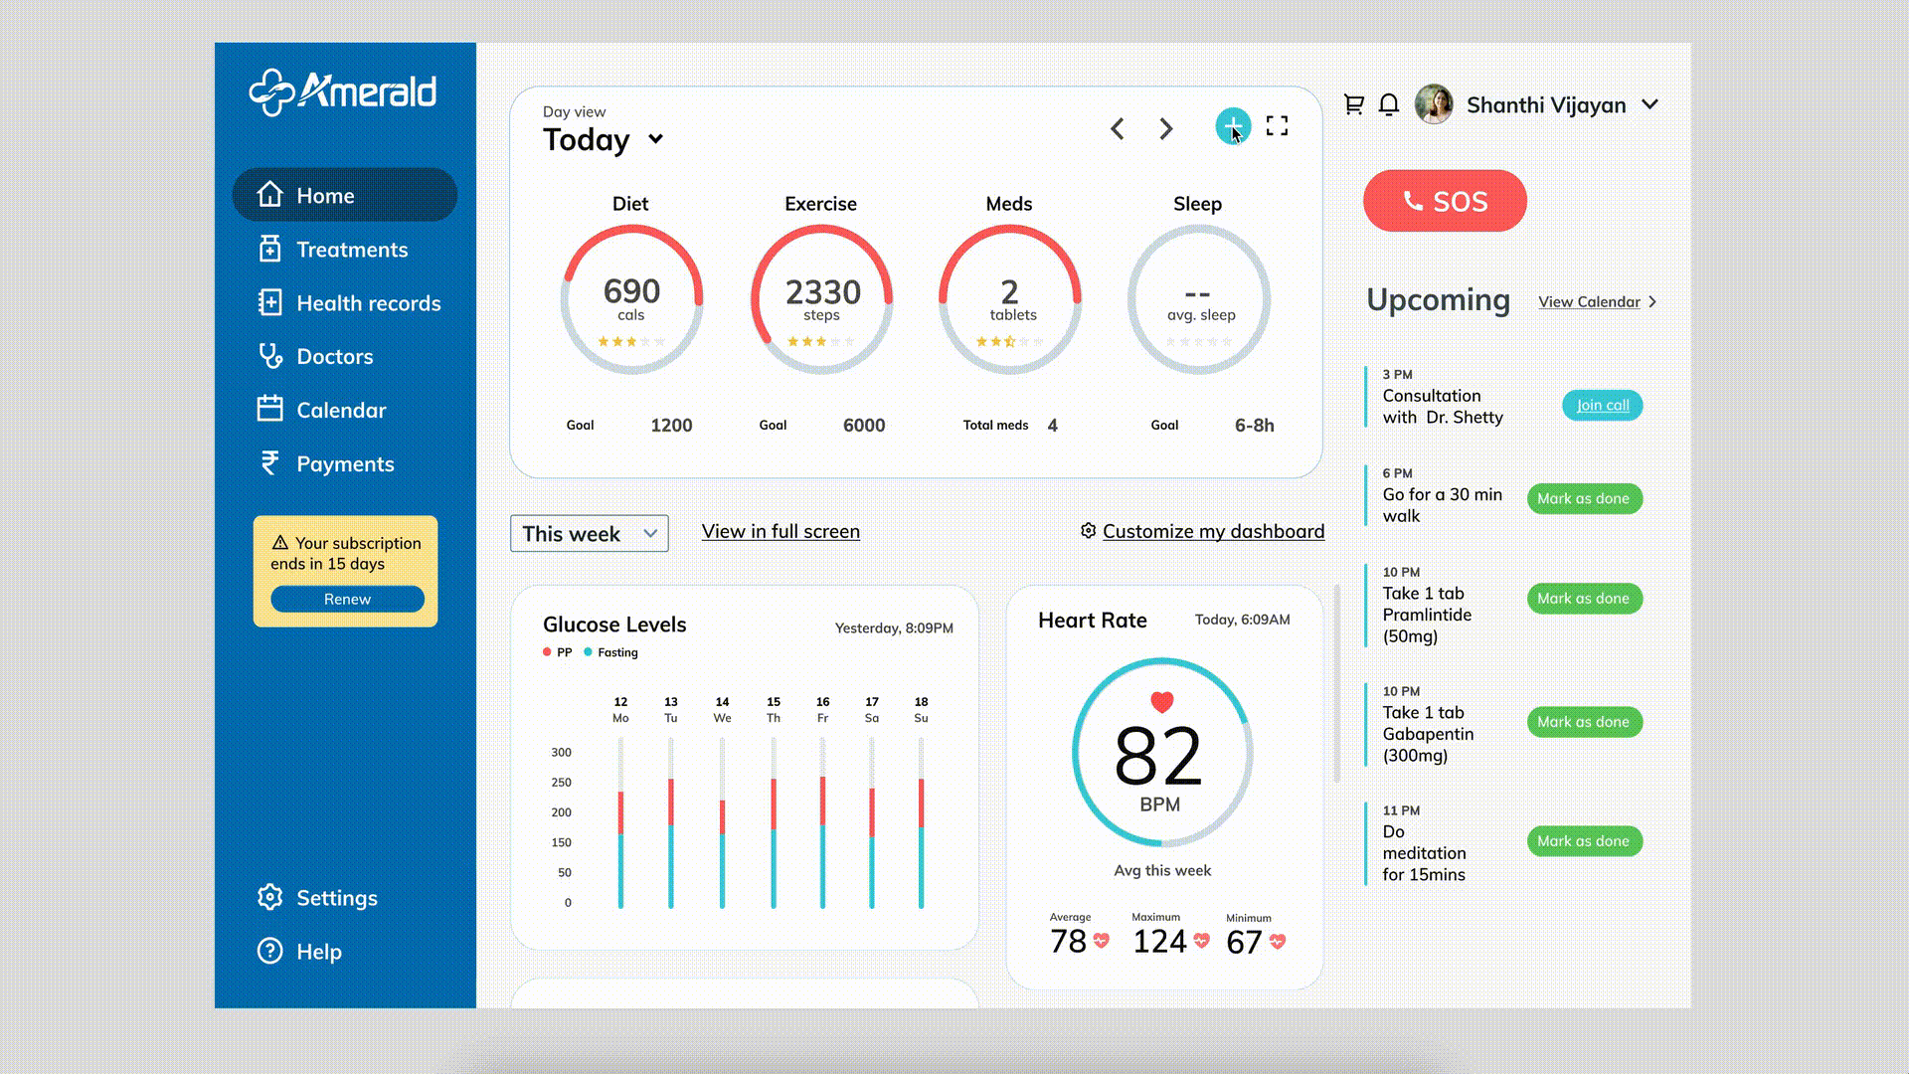Click the Diet goal value 1200

[671, 426]
